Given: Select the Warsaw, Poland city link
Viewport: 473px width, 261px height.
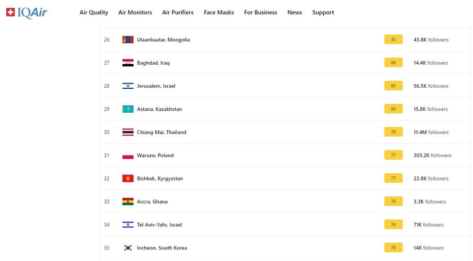Looking at the screenshot, I should pos(155,156).
